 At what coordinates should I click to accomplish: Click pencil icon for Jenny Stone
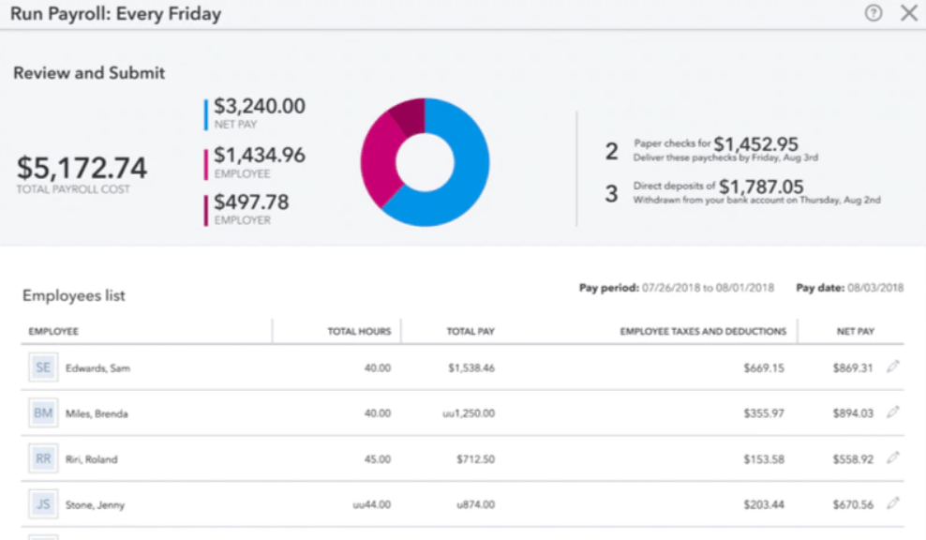point(892,504)
